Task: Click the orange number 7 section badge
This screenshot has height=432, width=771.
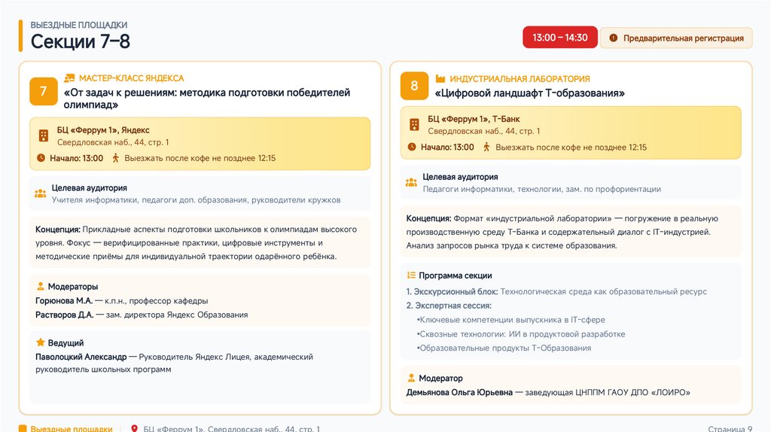Action: [x=43, y=91]
